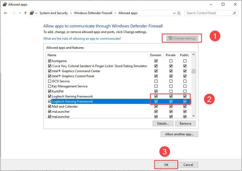The width and height of the screenshot is (242, 171).
Task: Expand chevron after Windows Defender Firewall
Action: (115, 13)
